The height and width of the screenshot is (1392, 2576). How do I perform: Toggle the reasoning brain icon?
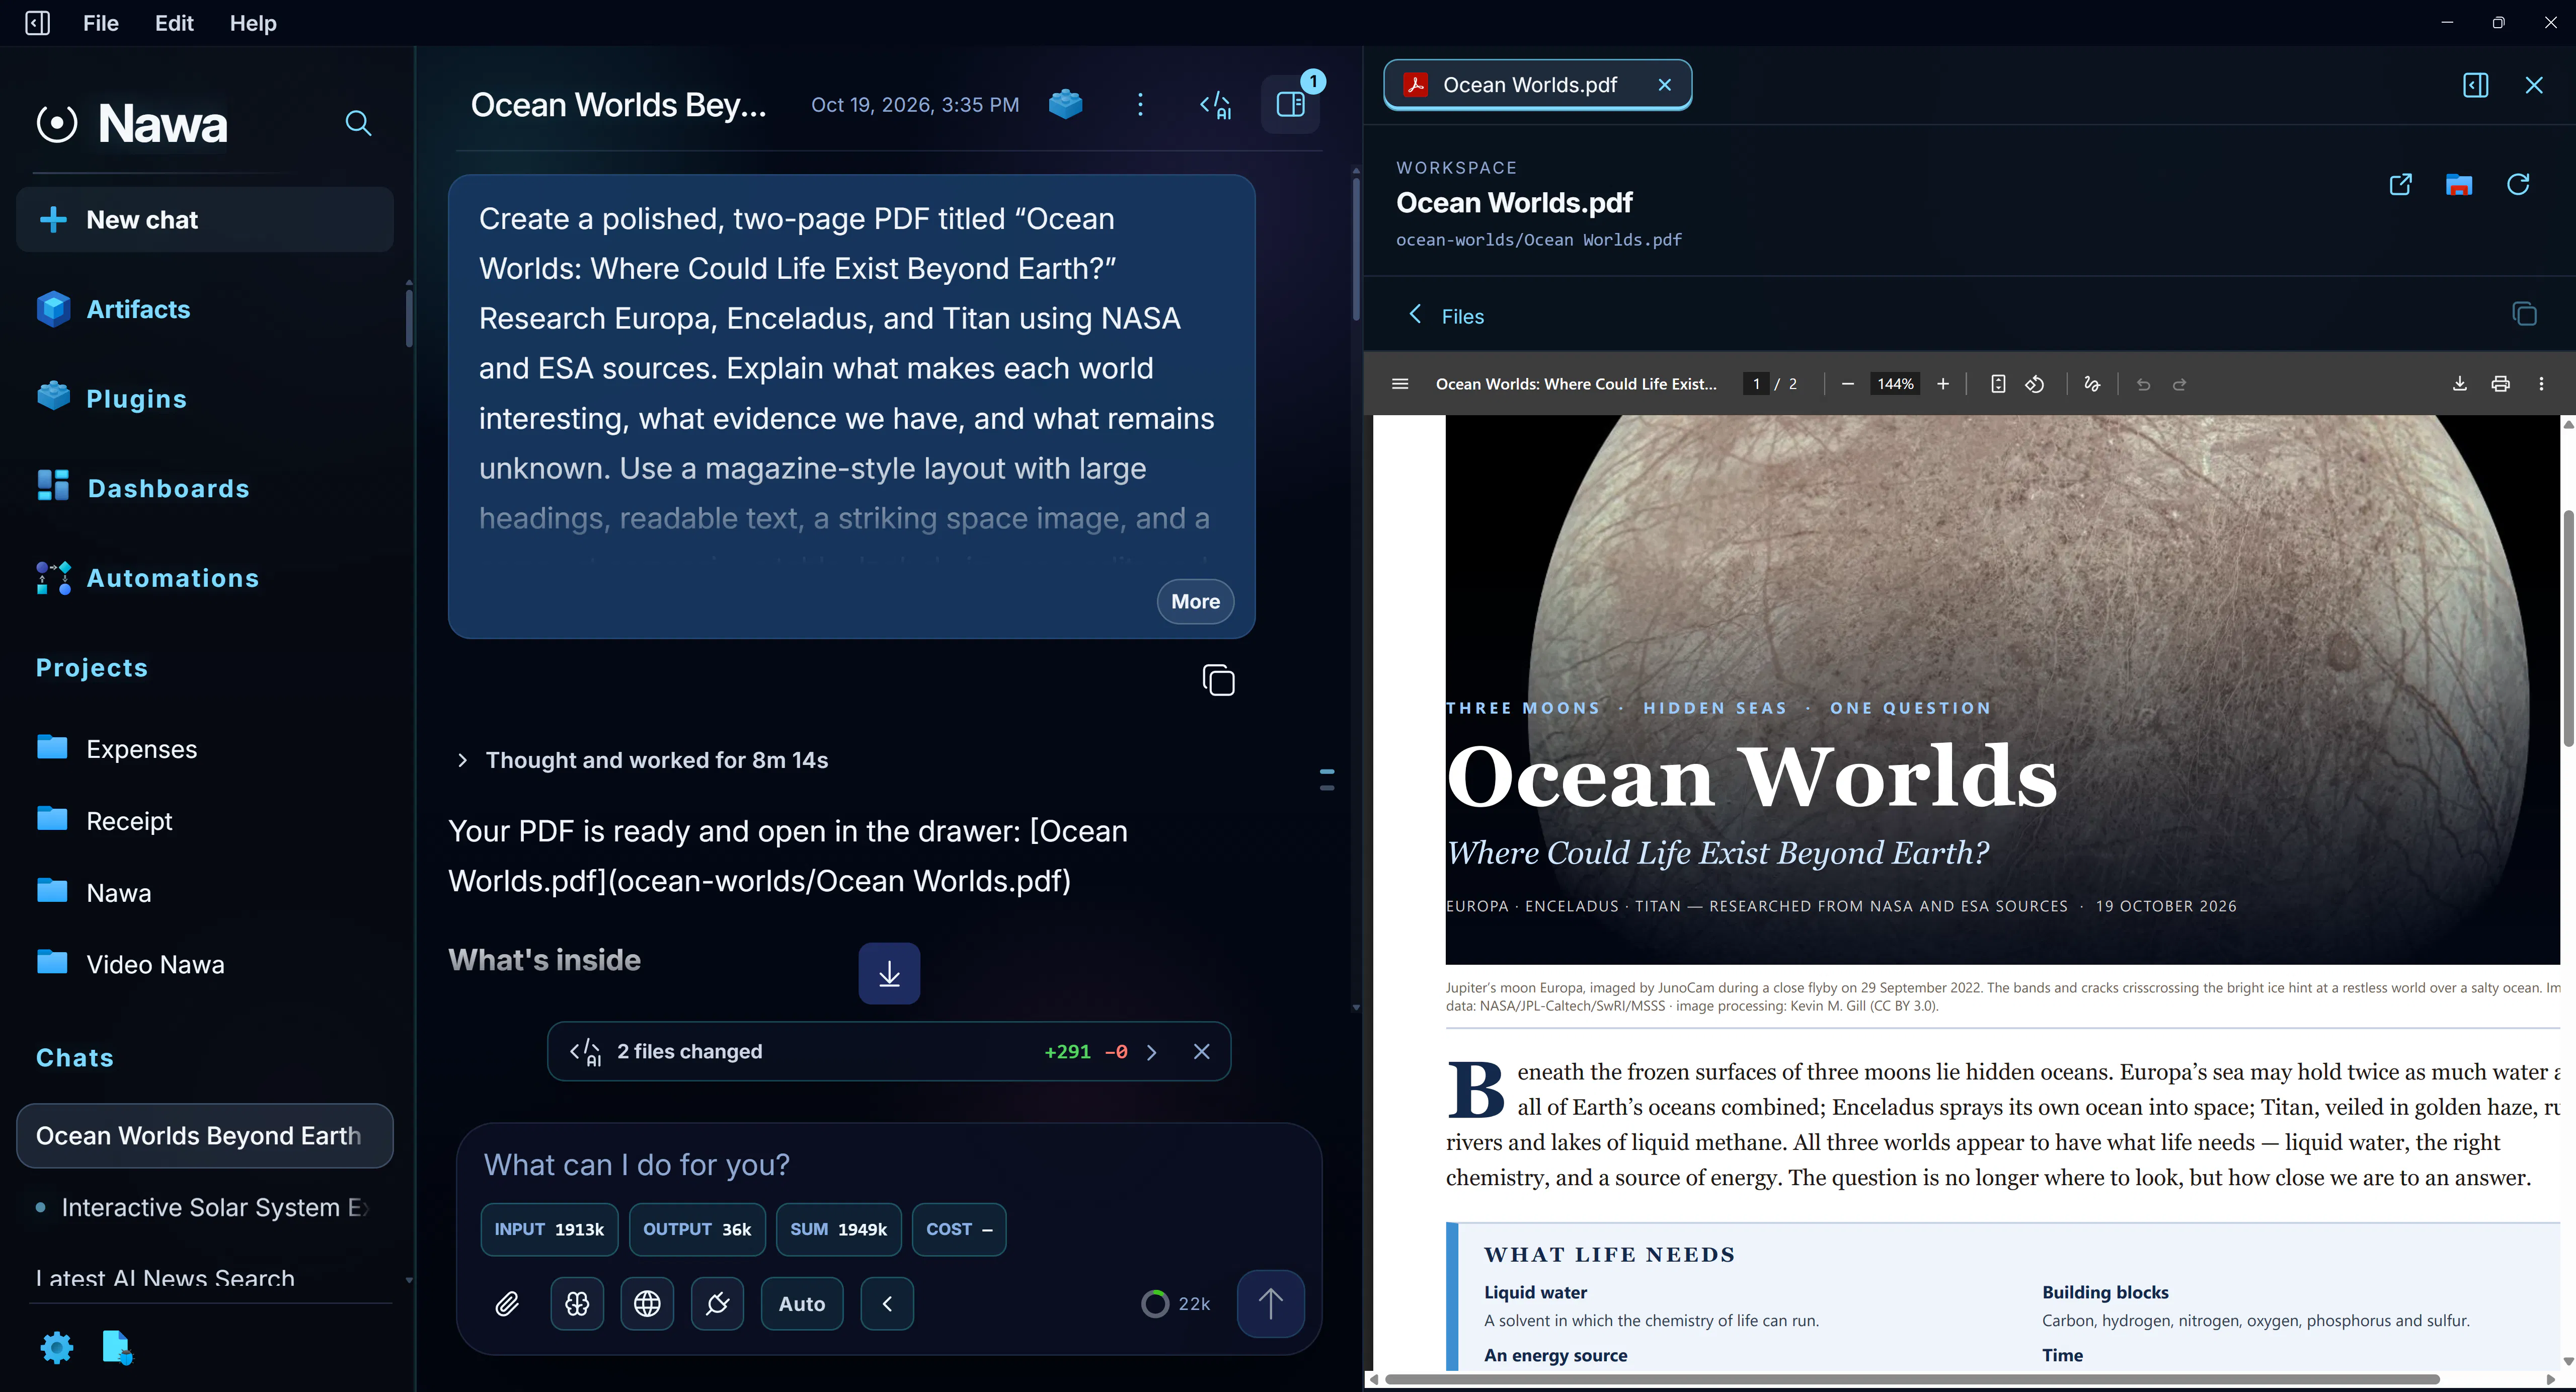coord(577,1304)
